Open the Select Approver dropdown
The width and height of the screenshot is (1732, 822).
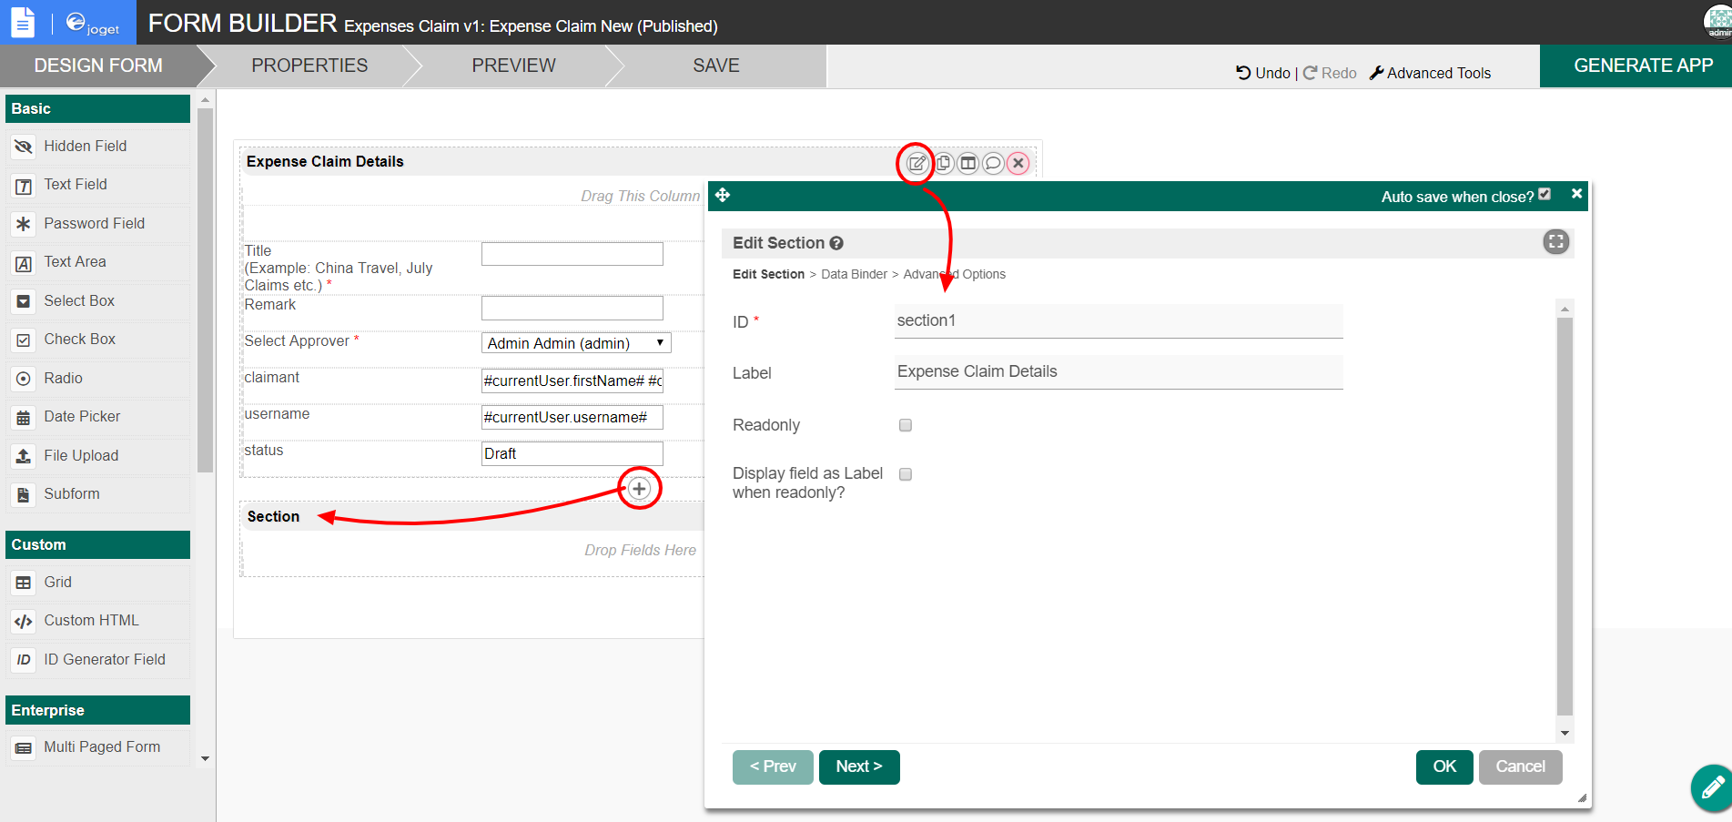coord(575,343)
